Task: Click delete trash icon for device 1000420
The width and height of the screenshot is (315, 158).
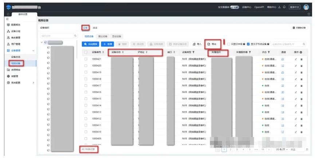Action: tap(301, 66)
